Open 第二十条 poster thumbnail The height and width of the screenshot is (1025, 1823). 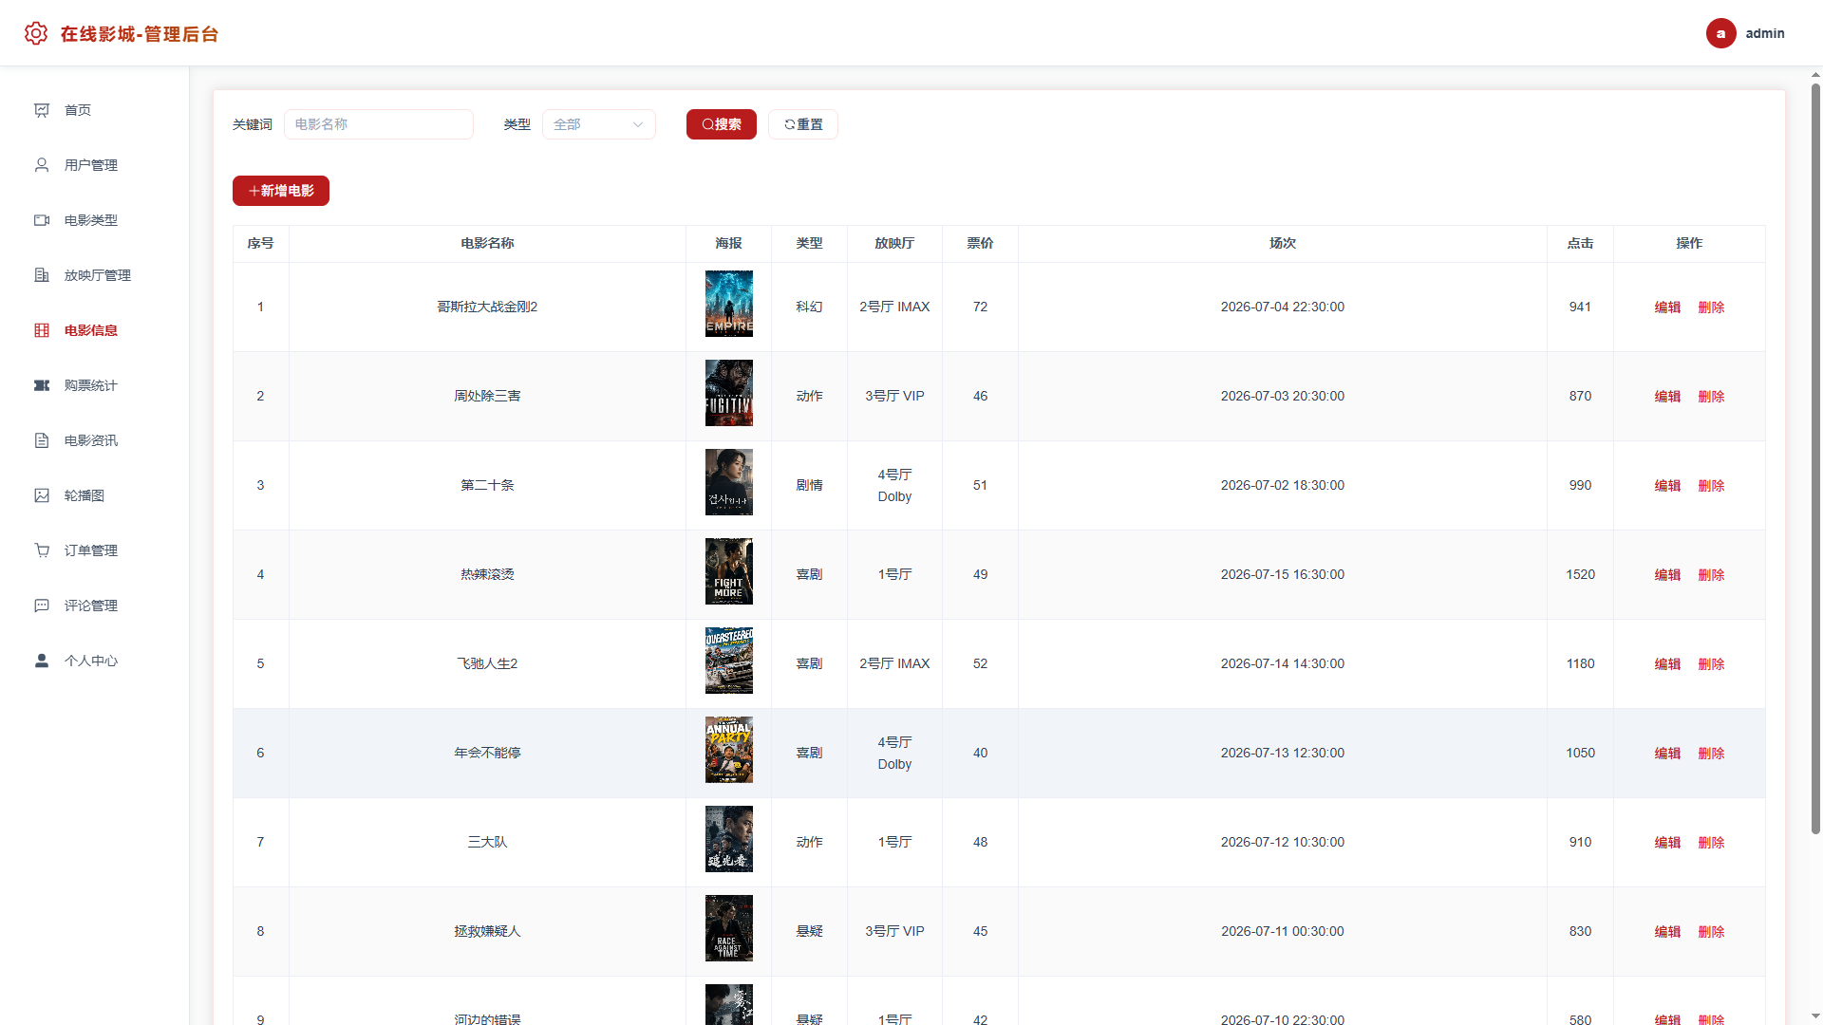[729, 482]
